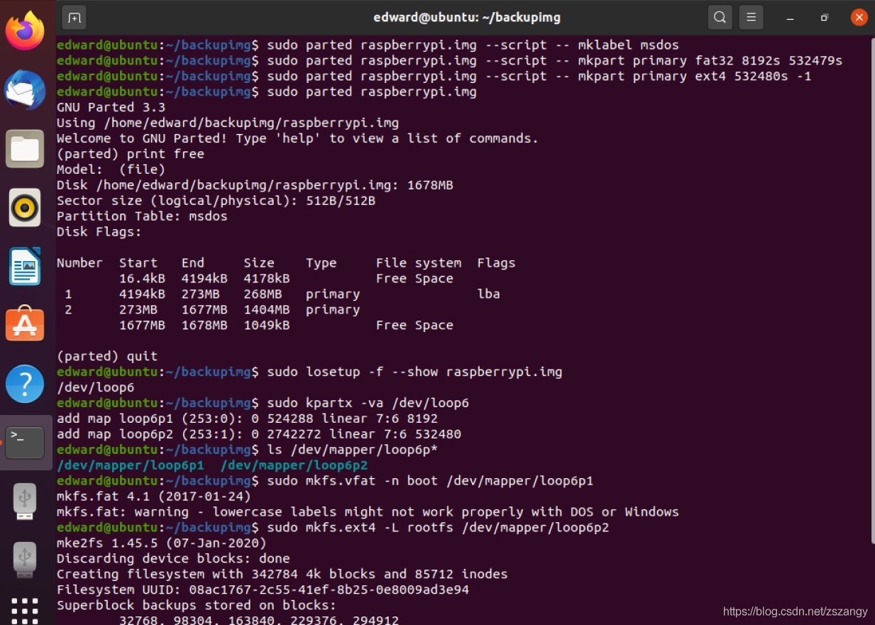This screenshot has width=875, height=625.
Task: Click the 'File system' column header
Action: coord(419,263)
